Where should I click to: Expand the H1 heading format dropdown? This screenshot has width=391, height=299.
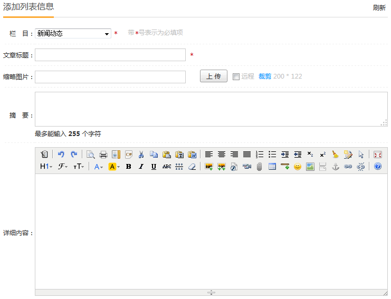(x=46, y=167)
